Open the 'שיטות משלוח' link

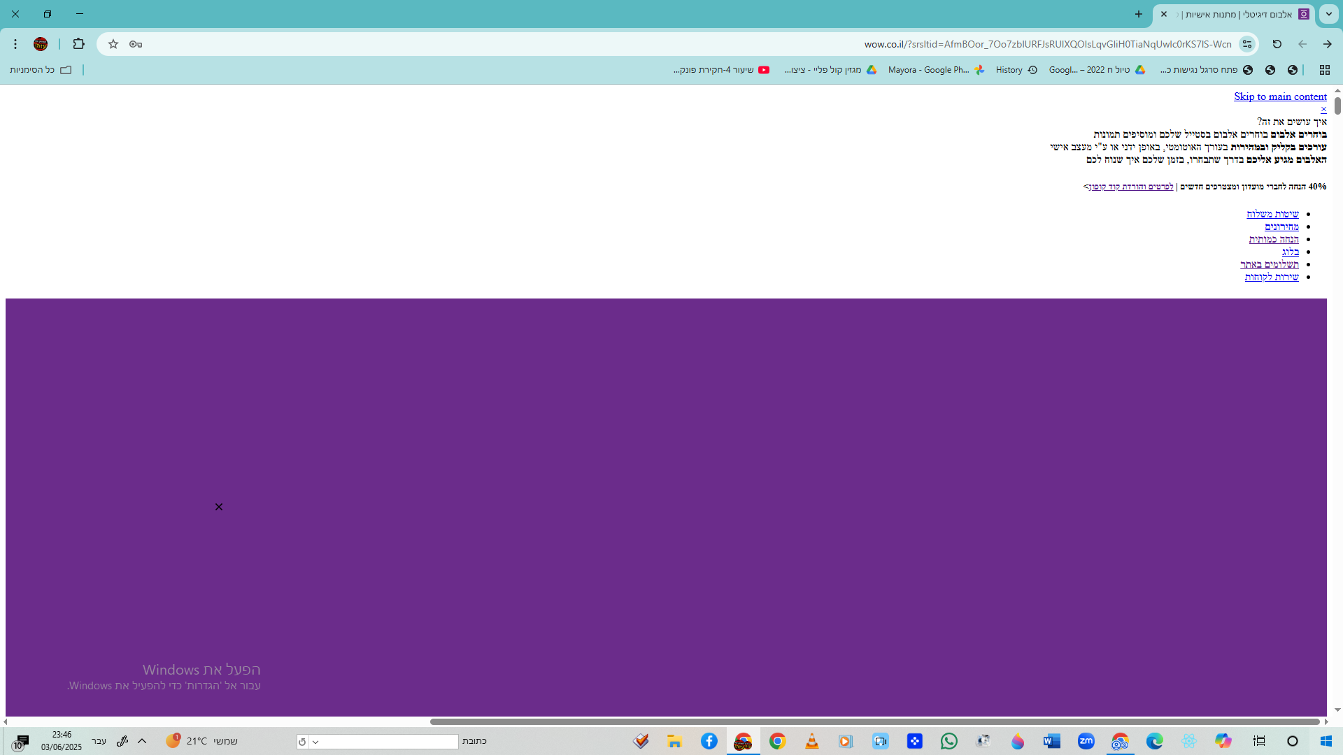pyautogui.click(x=1272, y=214)
